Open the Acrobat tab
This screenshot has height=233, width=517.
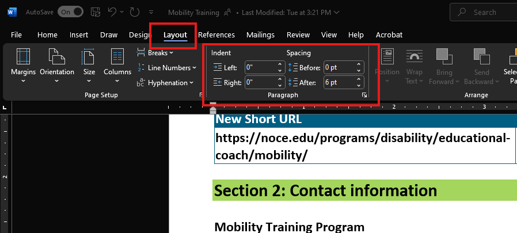(389, 35)
